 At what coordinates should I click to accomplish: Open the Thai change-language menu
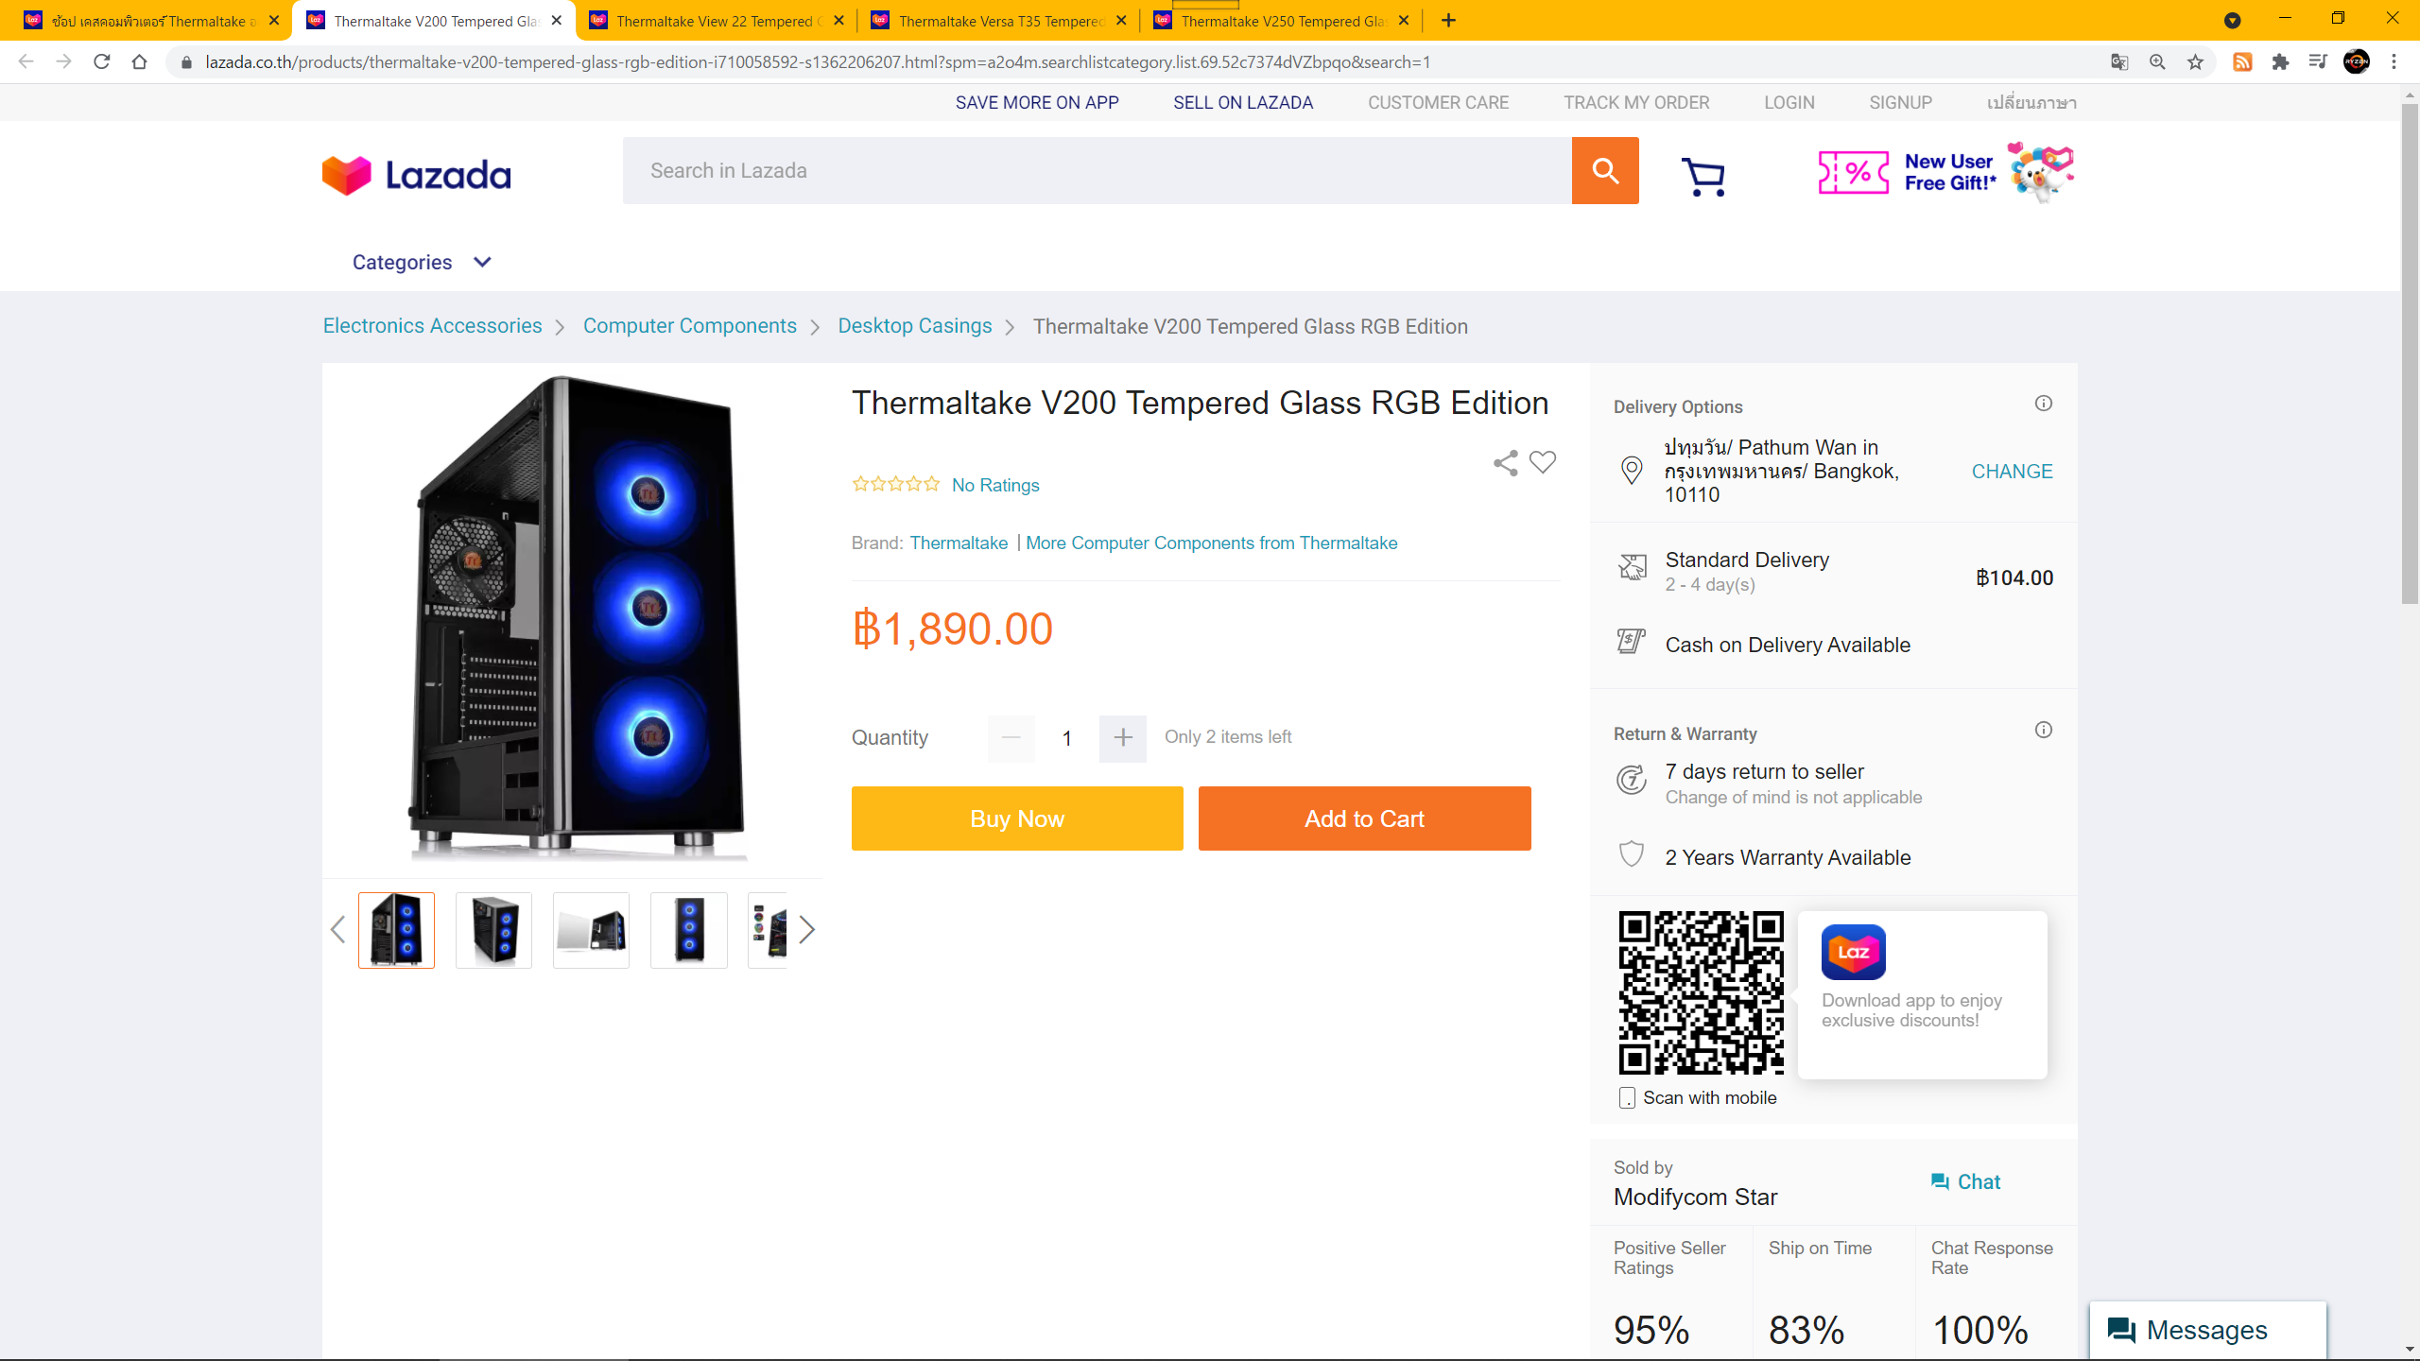coord(2031,102)
